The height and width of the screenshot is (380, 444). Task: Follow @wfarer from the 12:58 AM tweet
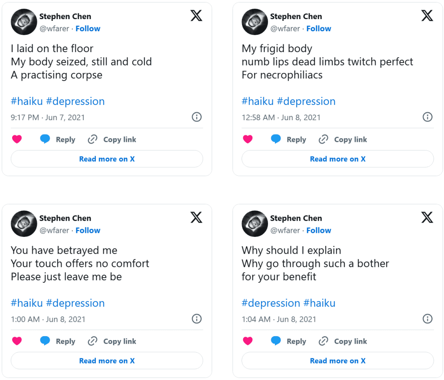pyautogui.click(x=319, y=29)
